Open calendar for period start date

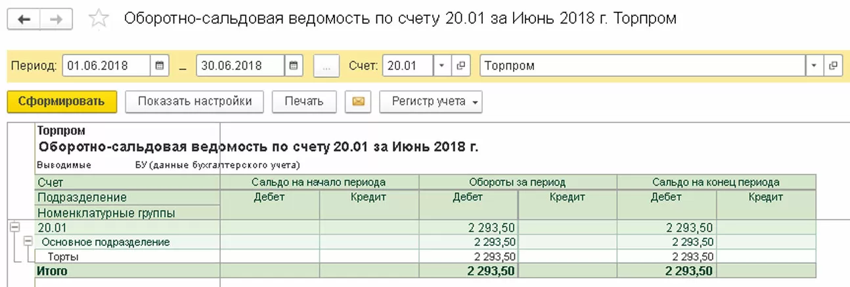160,66
